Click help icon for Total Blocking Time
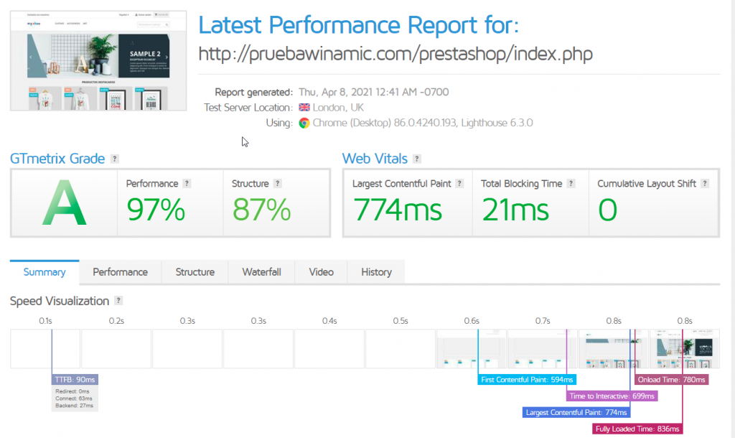Screen dimensions: 735x438 (571, 184)
